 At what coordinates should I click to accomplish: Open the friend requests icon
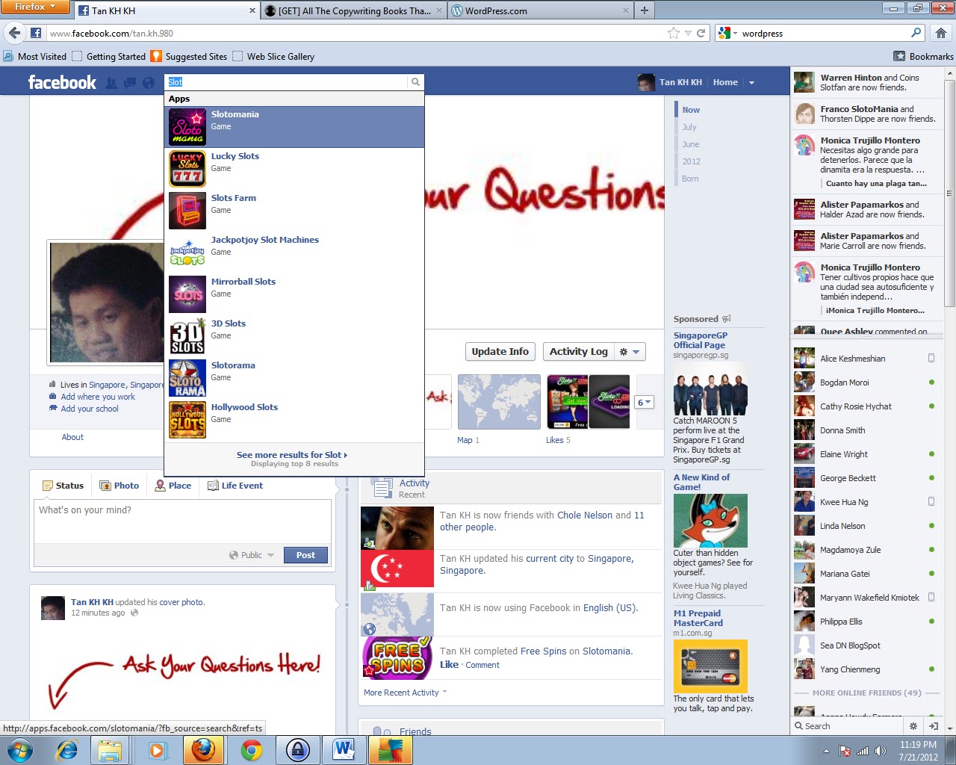111,83
